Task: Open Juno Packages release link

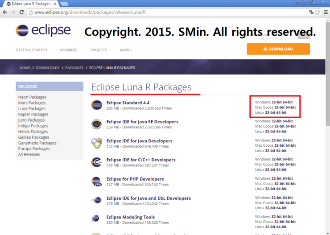Action: [x=31, y=120]
